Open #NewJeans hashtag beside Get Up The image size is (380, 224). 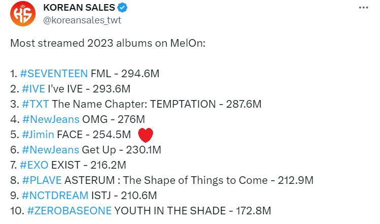pos(50,150)
